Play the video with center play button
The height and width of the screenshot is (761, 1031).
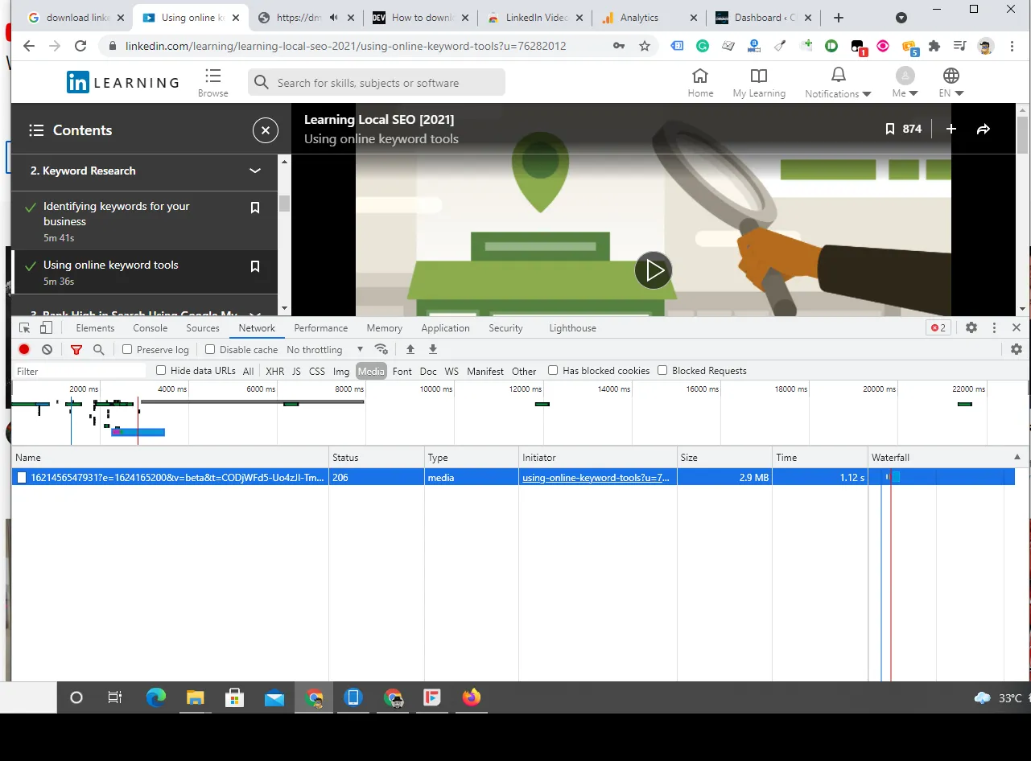point(654,270)
